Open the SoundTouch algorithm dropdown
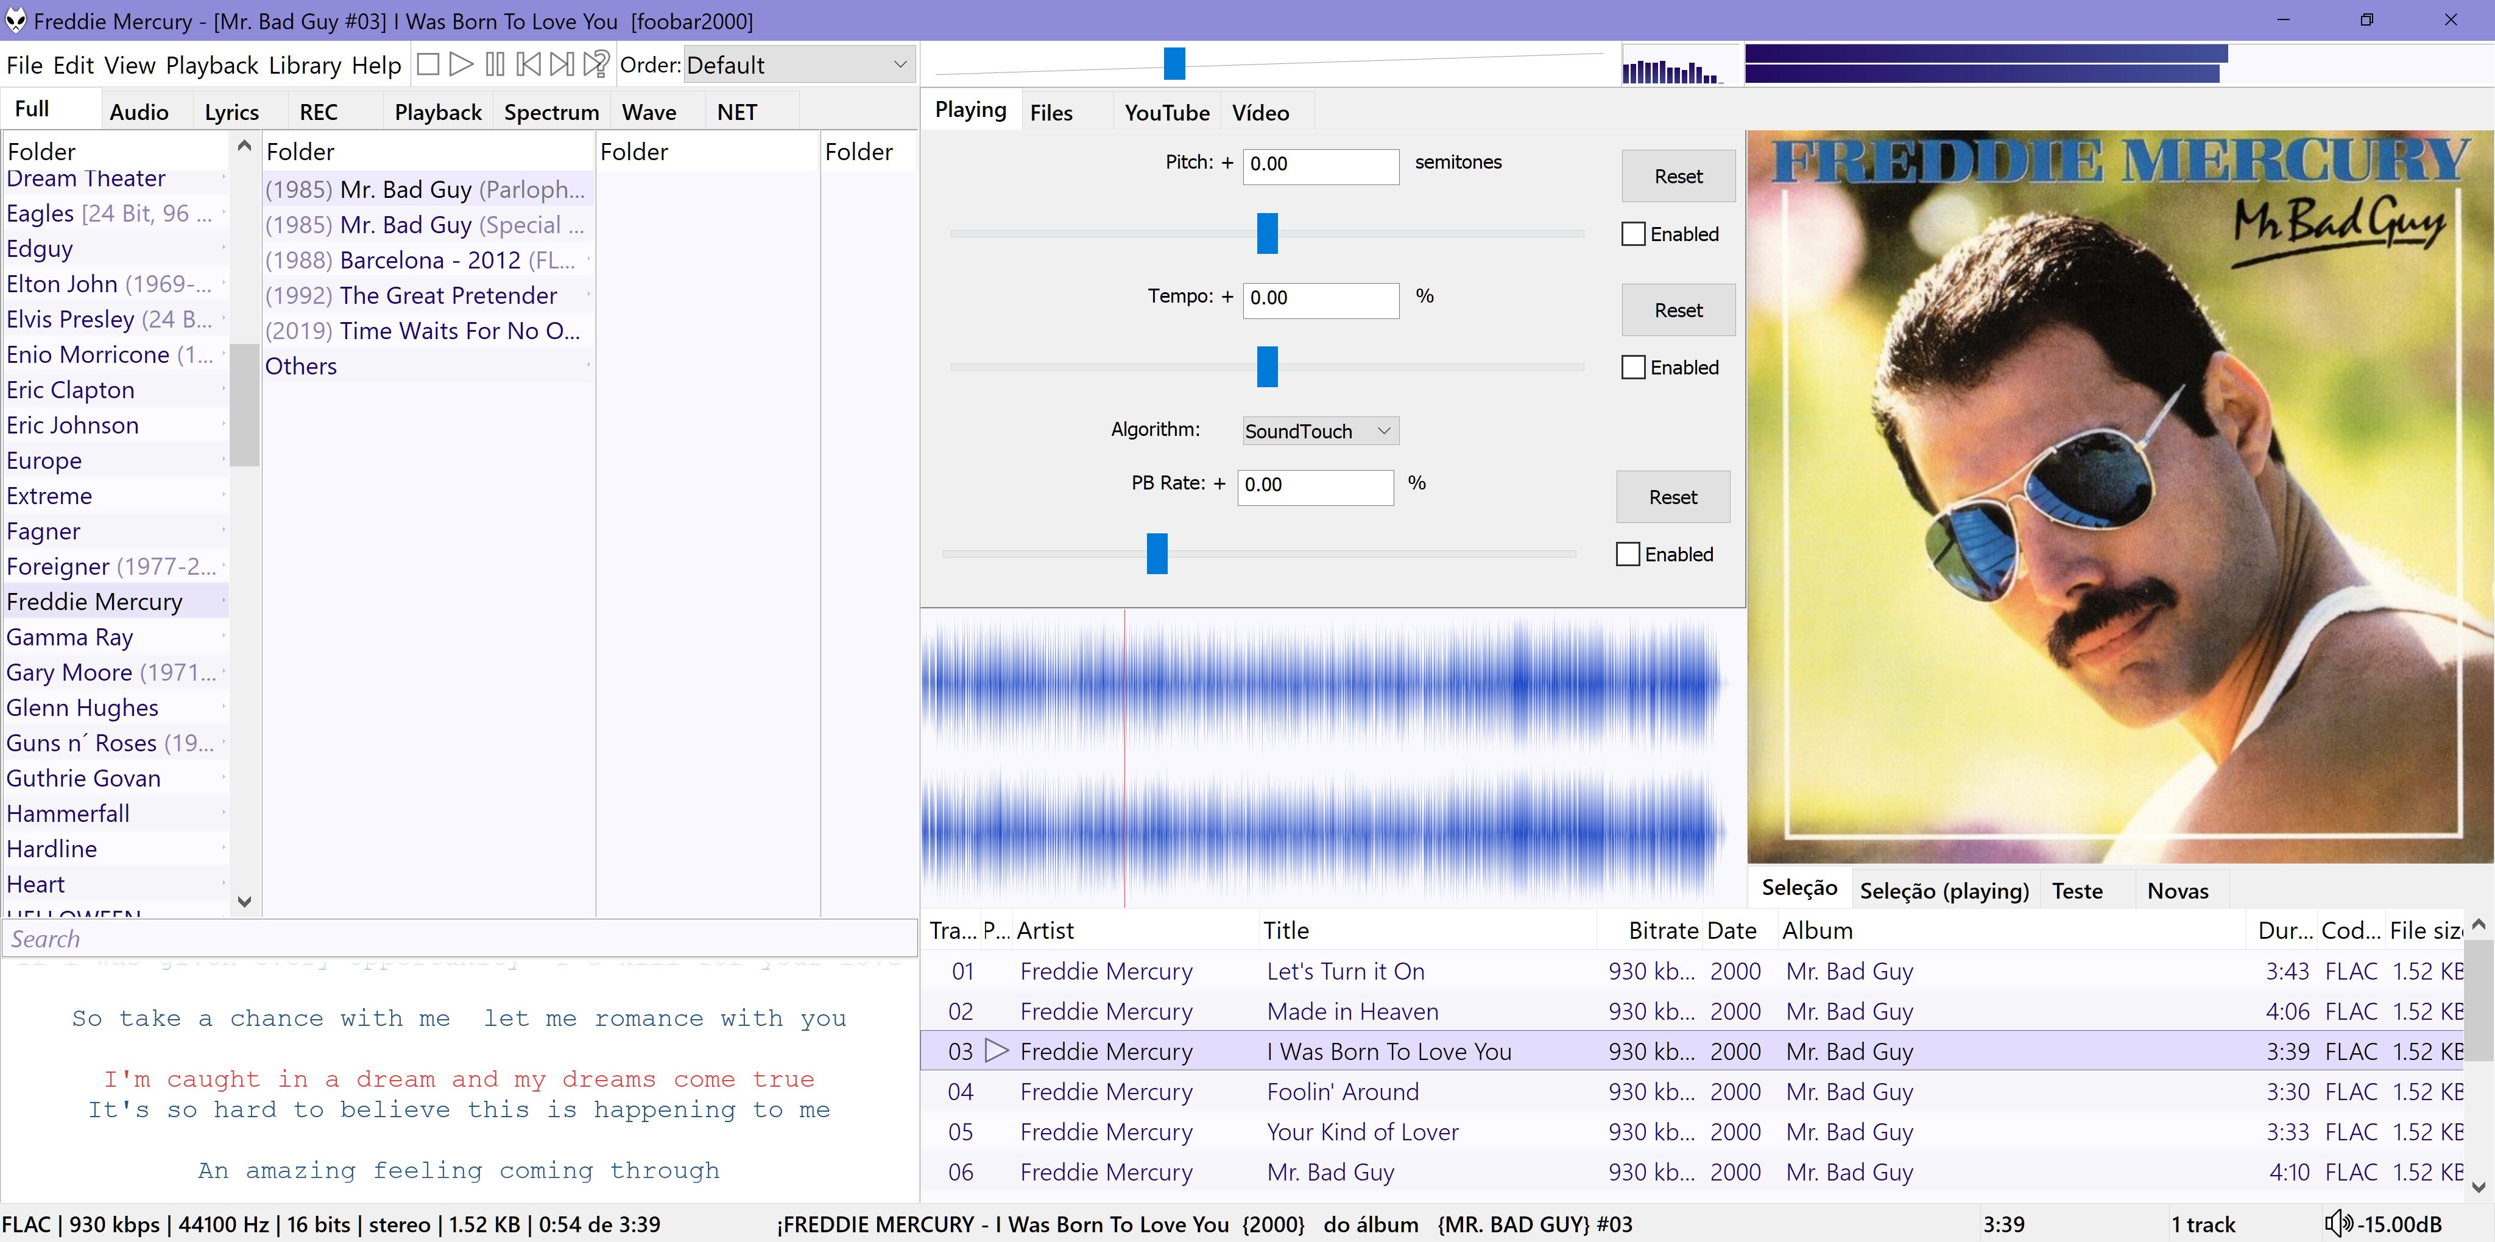This screenshot has width=2495, height=1242. (1320, 431)
